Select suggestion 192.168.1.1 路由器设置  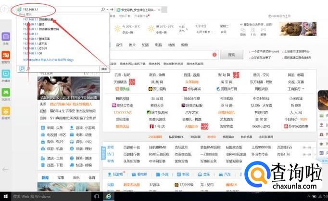(x=38, y=19)
